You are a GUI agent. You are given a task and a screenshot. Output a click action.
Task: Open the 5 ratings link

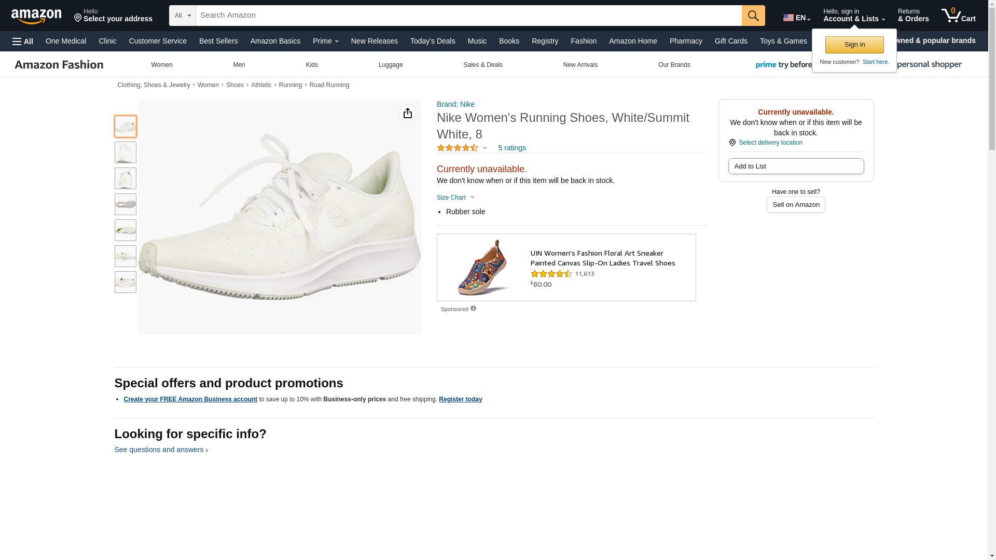(x=511, y=148)
